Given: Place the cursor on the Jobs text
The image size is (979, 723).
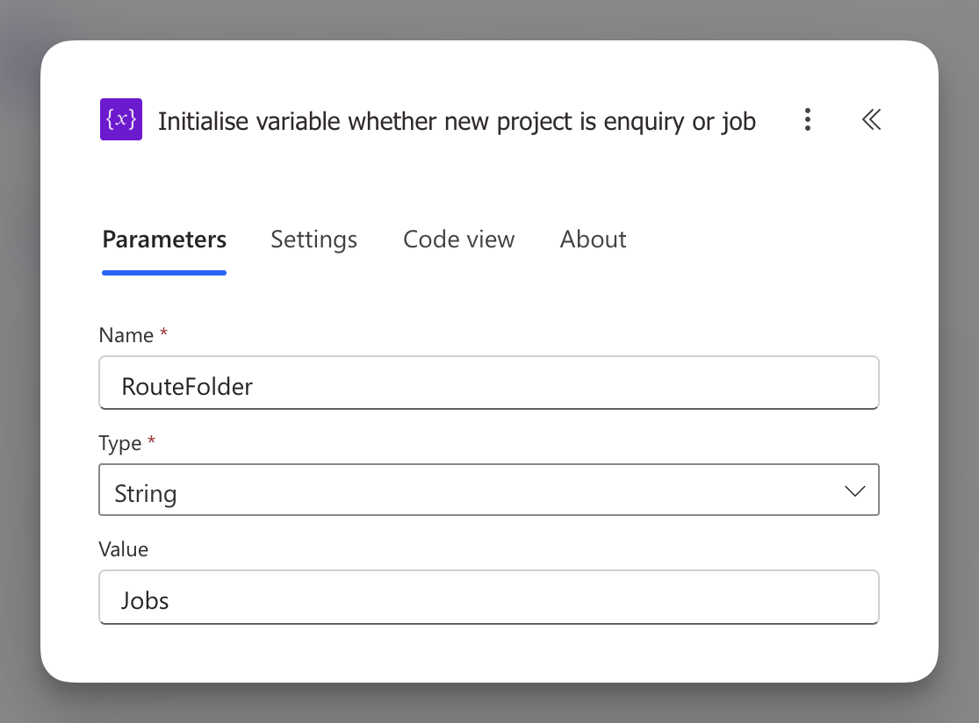Looking at the screenshot, I should [x=145, y=601].
